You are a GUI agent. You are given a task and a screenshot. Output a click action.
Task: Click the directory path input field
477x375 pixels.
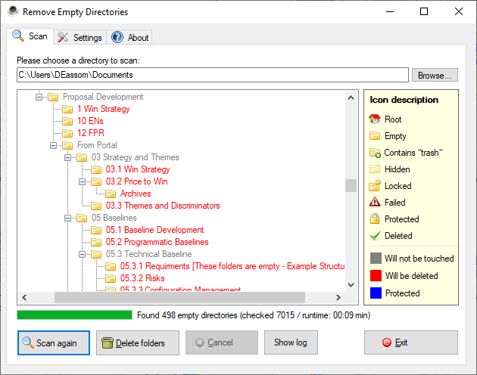coord(212,75)
